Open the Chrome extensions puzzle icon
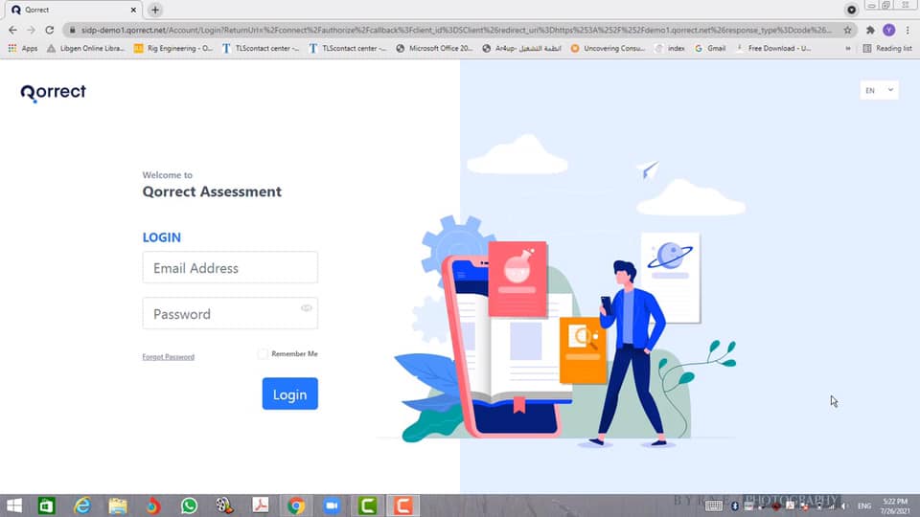920x517 pixels. (870, 30)
